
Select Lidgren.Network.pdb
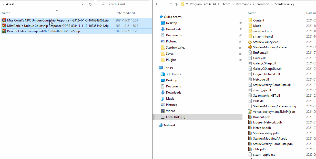(x=267, y=122)
